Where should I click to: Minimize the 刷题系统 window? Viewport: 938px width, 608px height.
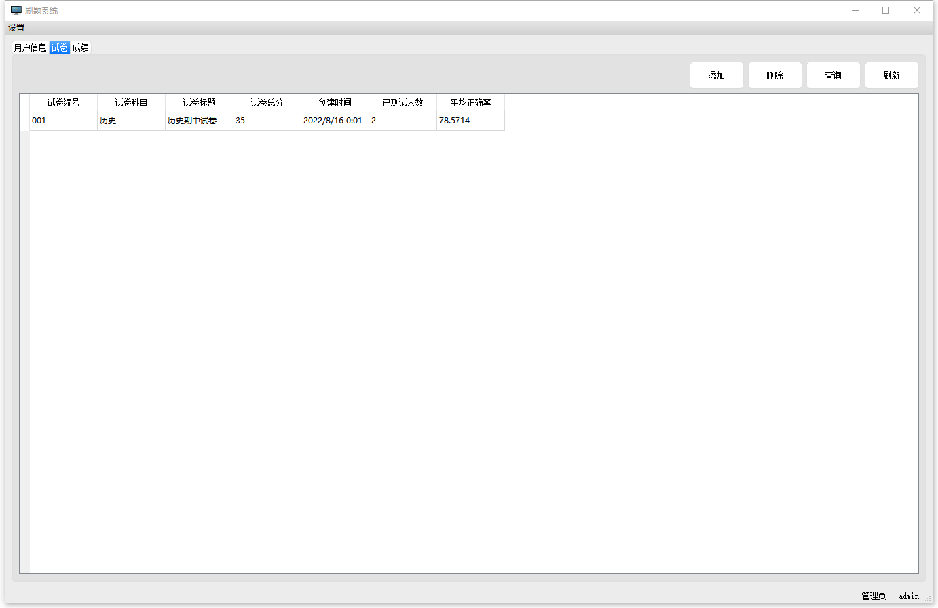pyautogui.click(x=855, y=10)
